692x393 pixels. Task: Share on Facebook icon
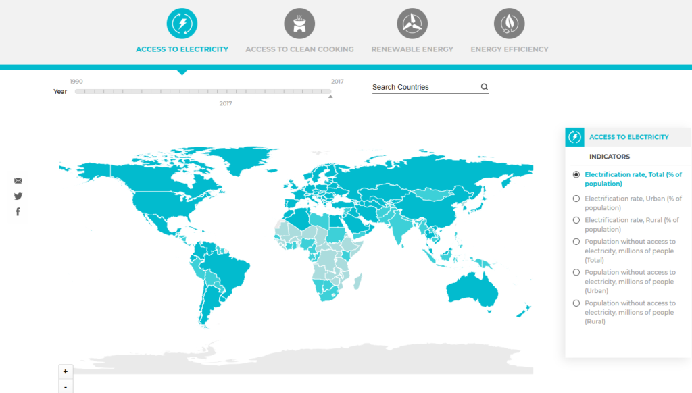18,212
